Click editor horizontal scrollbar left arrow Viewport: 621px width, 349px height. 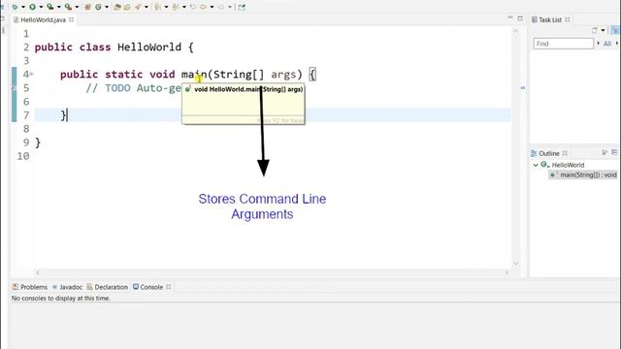coord(38,272)
